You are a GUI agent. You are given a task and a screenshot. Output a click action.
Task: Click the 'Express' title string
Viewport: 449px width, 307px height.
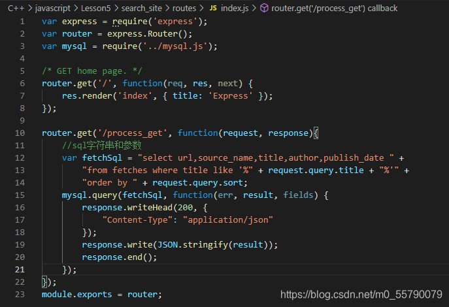coord(230,96)
